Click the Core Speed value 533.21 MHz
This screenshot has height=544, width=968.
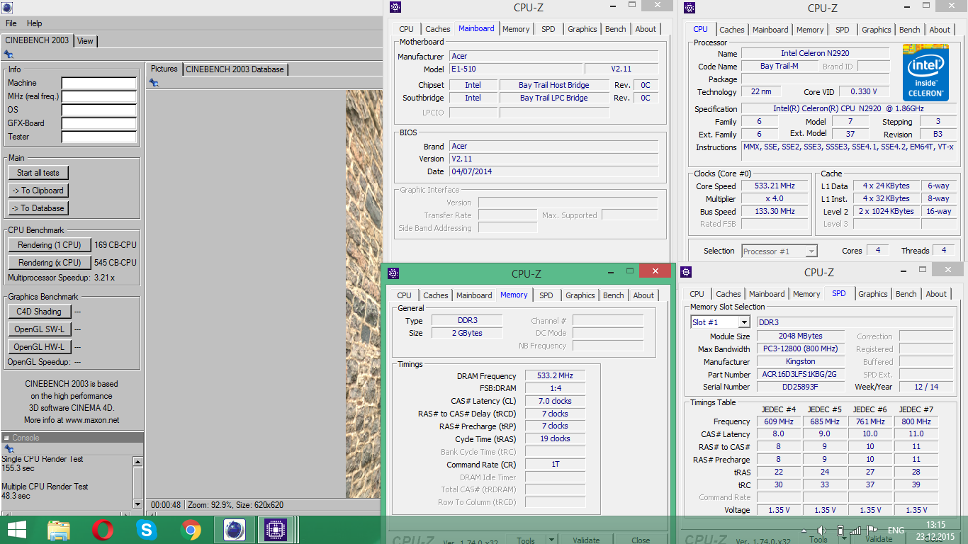pyautogui.click(x=775, y=186)
